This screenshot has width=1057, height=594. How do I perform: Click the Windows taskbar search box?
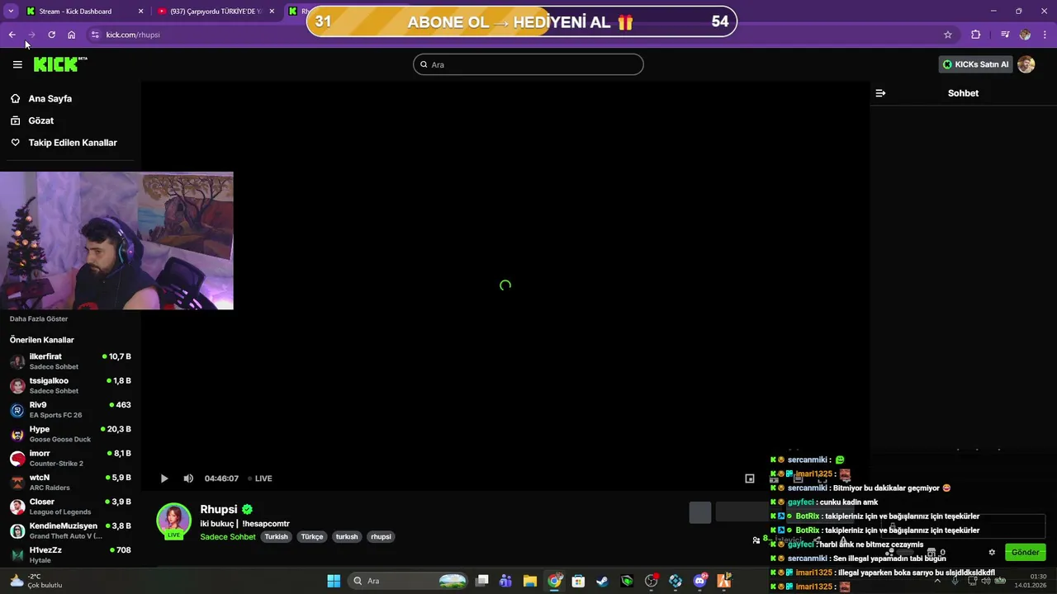point(409,581)
